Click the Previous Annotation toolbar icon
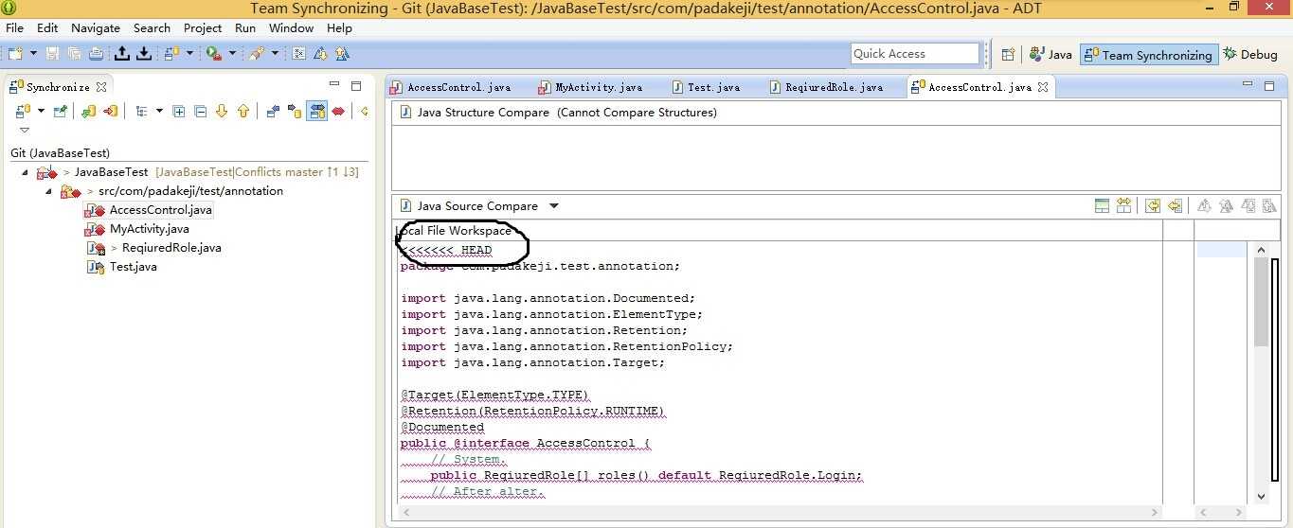Screen dimensions: 1293x528 pyautogui.click(x=343, y=54)
